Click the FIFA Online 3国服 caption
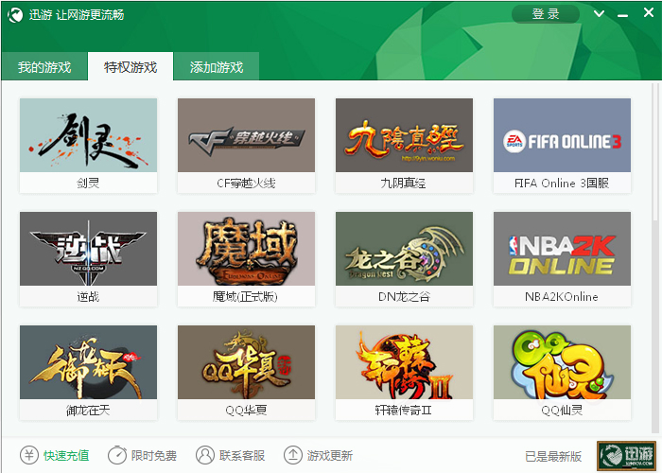This screenshot has height=473, width=662. point(562,183)
